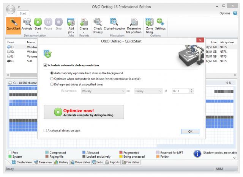243x177 pixels.
Task: Click the Optimize now! button
Action: coord(84,112)
